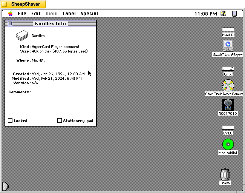Viewport: 245px width, 193px height.
Task: Click the 'NCC1701D' icon label
Action: (x=228, y=113)
